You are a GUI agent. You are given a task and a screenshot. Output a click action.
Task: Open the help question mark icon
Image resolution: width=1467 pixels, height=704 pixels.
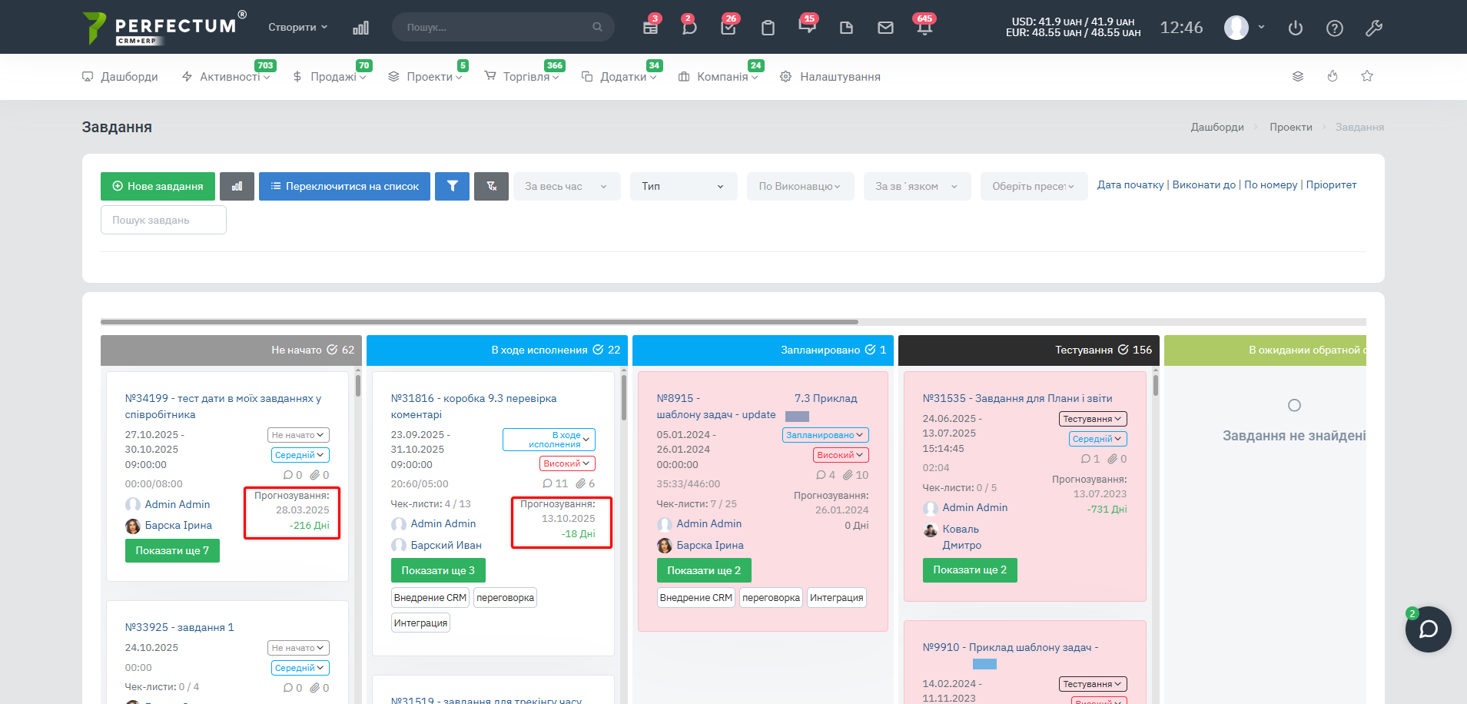click(x=1335, y=28)
